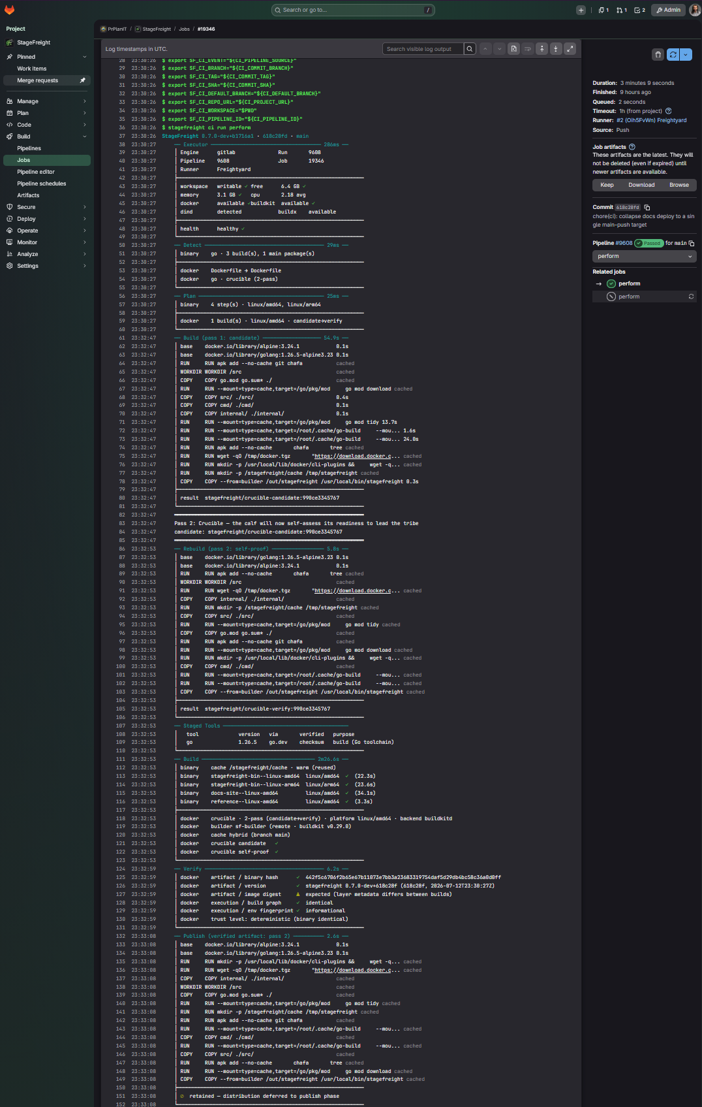Focus the Search visible log output field
This screenshot has height=1107, width=702.
pyautogui.click(x=423, y=49)
